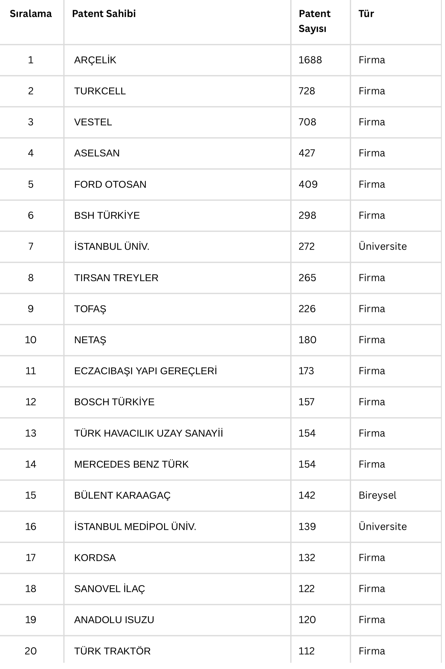Select the FORD OTOSAN cell
Viewport: 445px width, 669px height.
coord(110,184)
